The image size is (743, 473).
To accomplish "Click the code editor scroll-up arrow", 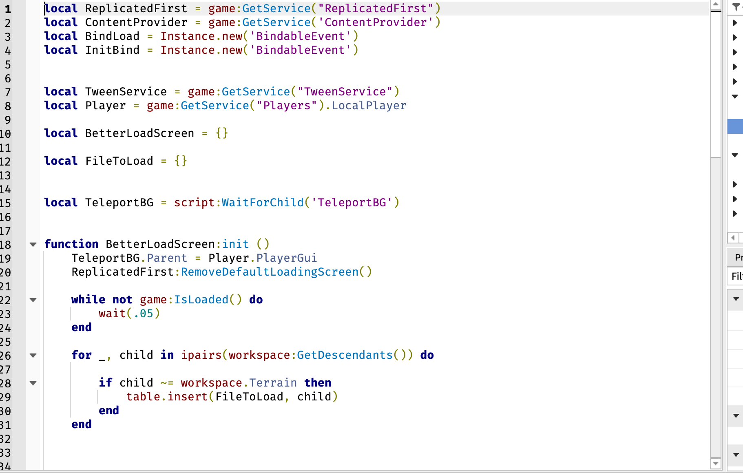I will click(x=716, y=3).
